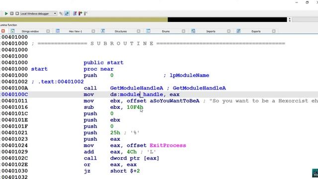
Task: Click the step into debugger icon
Action: 75,13
